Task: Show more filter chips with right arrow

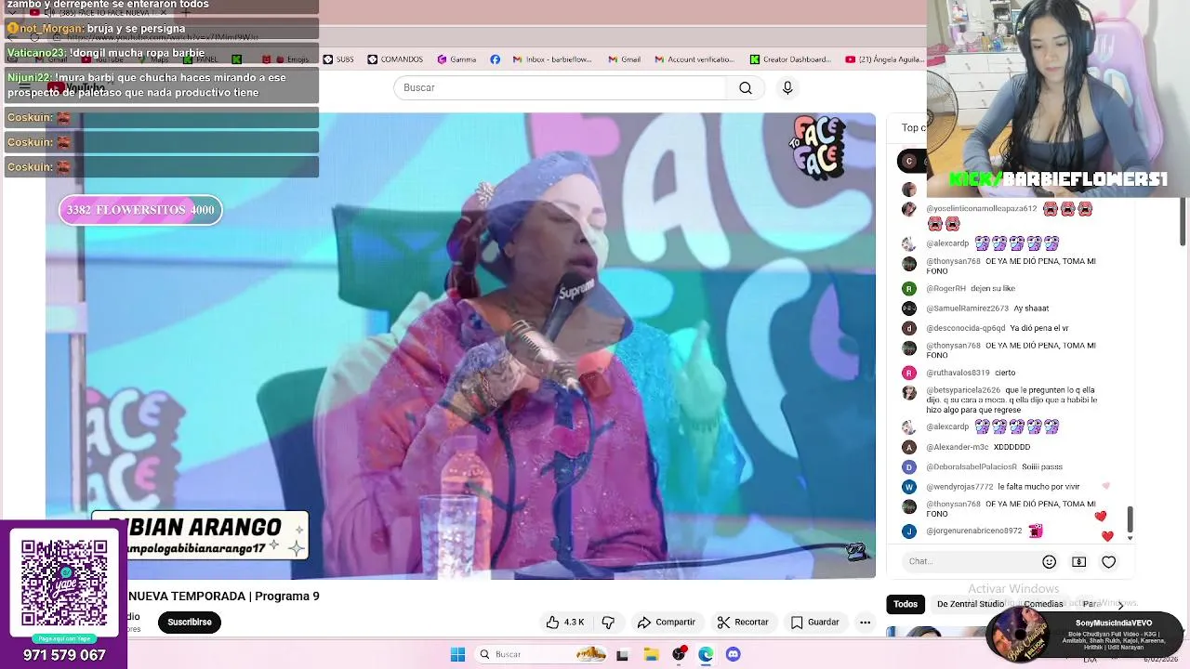Action: (x=1120, y=604)
